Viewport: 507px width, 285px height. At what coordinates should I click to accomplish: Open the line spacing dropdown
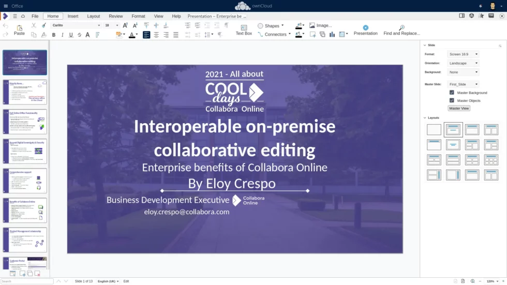pyautogui.click(x=212, y=35)
